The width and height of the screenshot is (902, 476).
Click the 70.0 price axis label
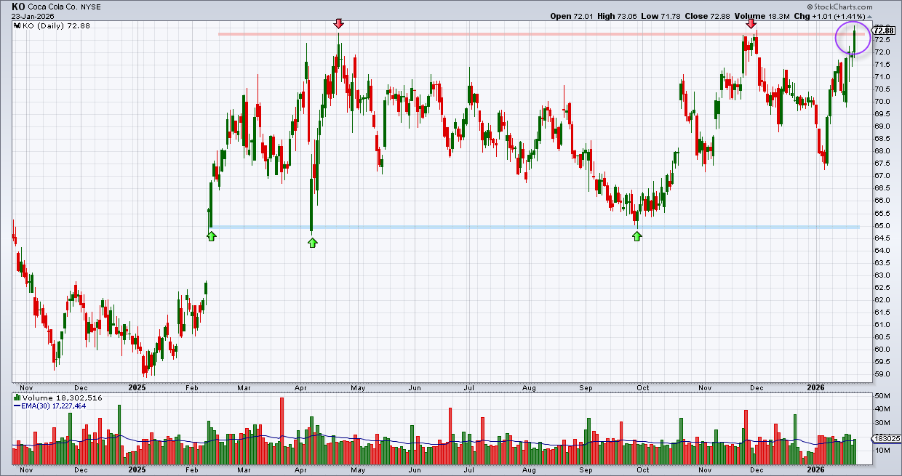882,102
